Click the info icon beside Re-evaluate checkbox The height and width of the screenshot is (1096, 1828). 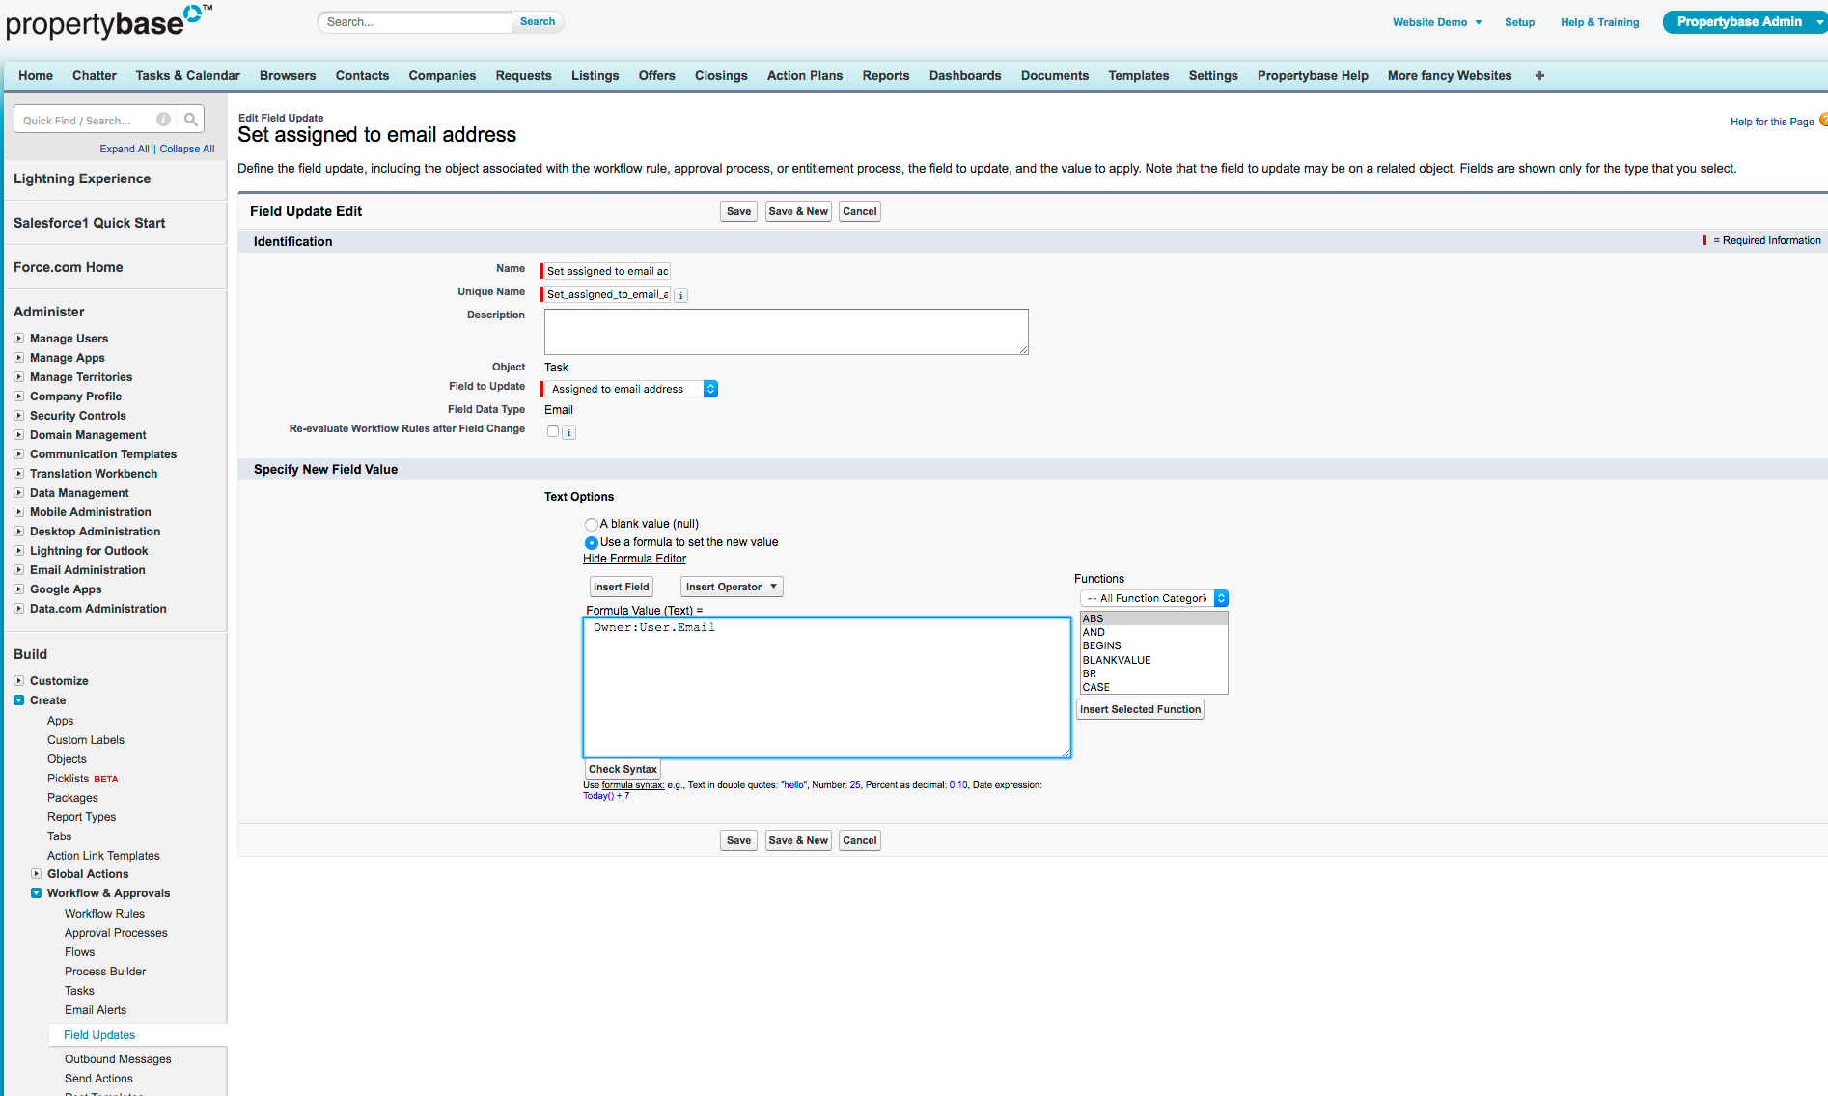click(x=569, y=433)
